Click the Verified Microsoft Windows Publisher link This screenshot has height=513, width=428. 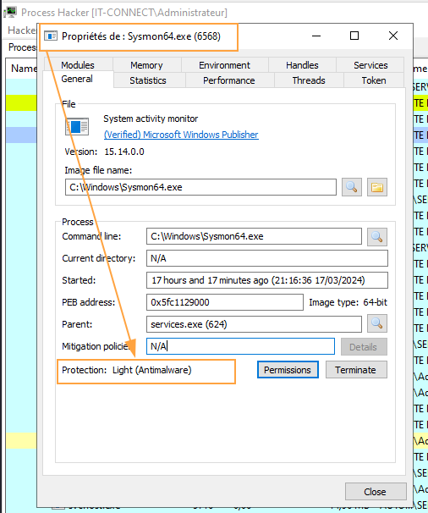[x=181, y=135]
